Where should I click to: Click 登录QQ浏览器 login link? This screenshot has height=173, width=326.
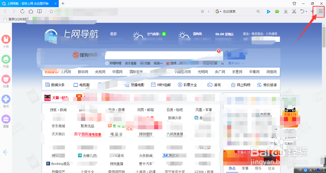pos(16,19)
